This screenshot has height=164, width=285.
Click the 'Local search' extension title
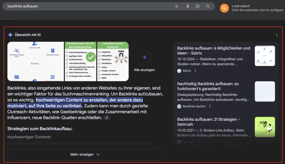pos(241,6)
